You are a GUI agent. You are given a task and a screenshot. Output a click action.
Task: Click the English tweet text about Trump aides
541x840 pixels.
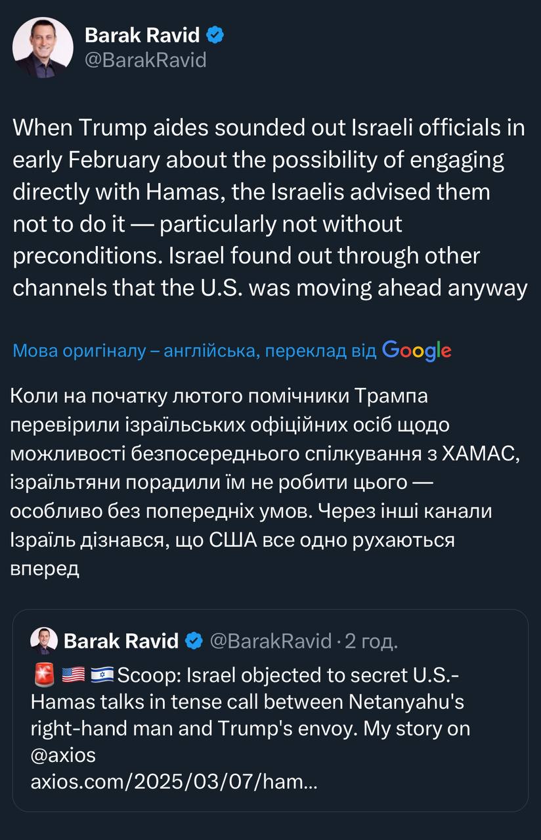click(269, 208)
